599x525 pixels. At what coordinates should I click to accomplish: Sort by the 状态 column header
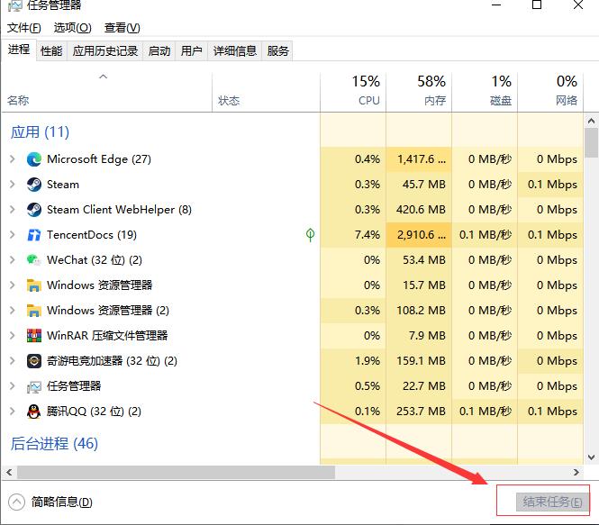tap(266, 92)
